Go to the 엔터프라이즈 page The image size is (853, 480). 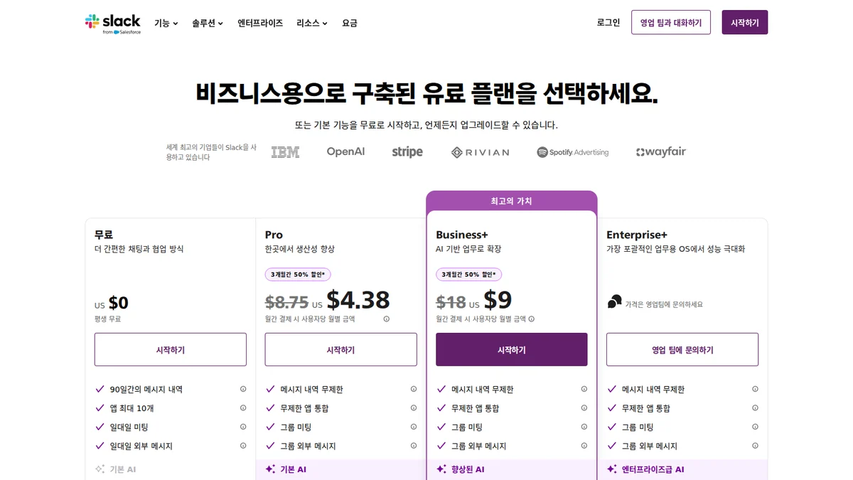260,23
